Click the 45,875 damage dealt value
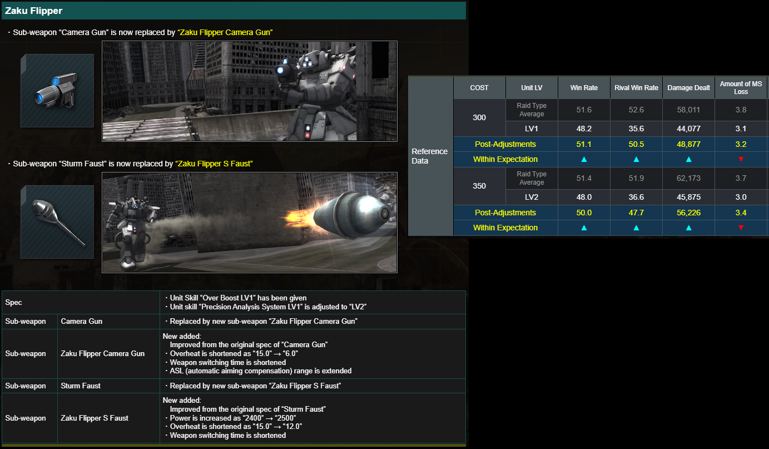 pyautogui.click(x=688, y=197)
